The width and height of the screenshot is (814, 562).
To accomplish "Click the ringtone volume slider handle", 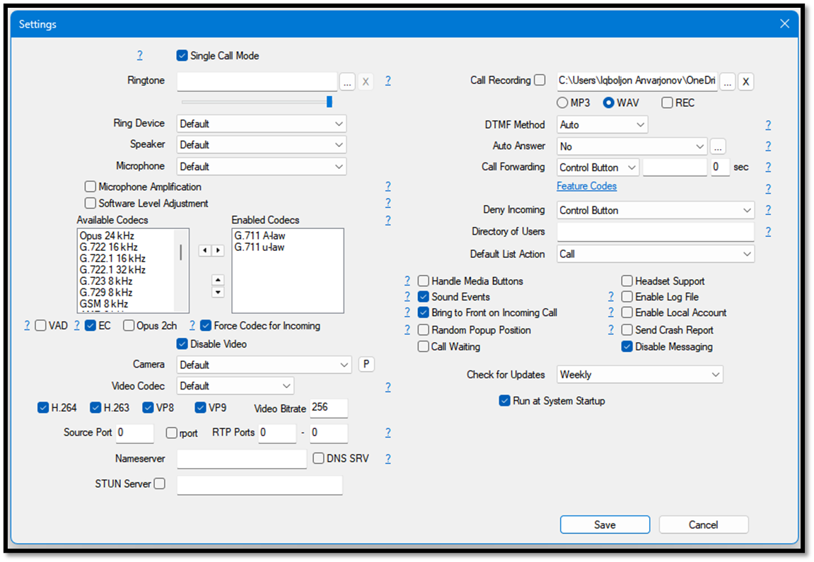I will coord(329,102).
